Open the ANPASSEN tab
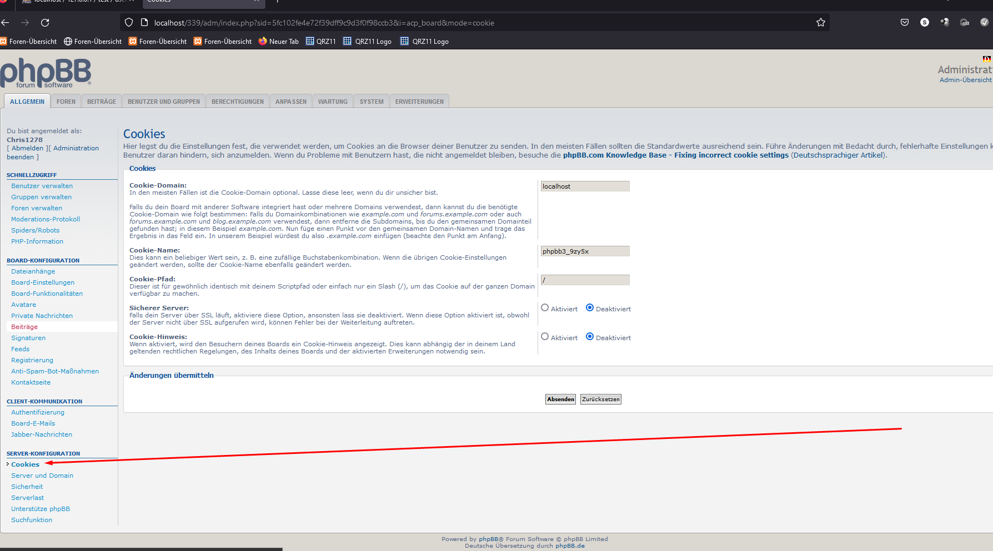The width and height of the screenshot is (993, 551). click(x=291, y=102)
